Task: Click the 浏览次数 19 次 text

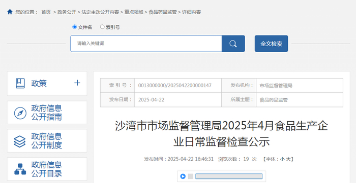Action: coord(238,159)
